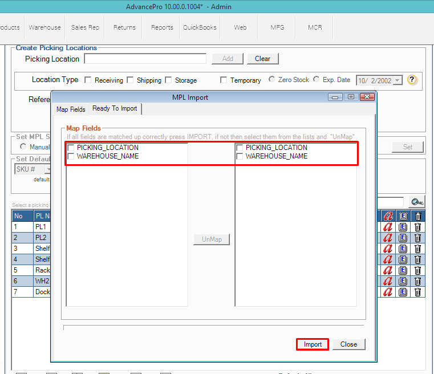Delete row 7 using its trash icon
Viewport: 434px width, 374px height.
(417, 292)
